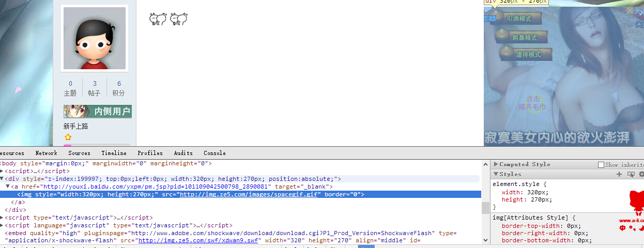Collapse the z-index:199997 div node
Image resolution: width=644 pixels, height=248 pixels.
(2, 179)
